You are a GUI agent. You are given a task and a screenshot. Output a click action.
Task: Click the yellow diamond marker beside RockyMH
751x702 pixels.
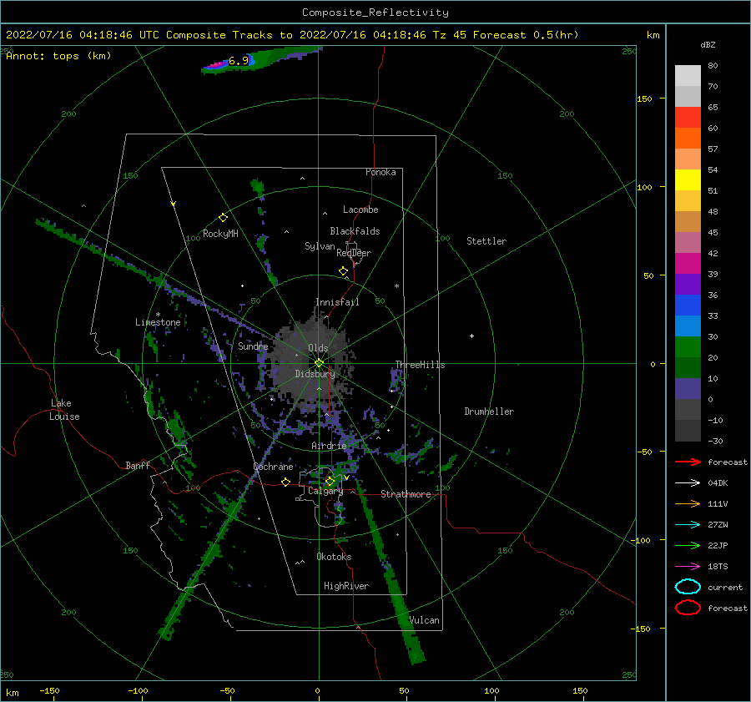223,218
